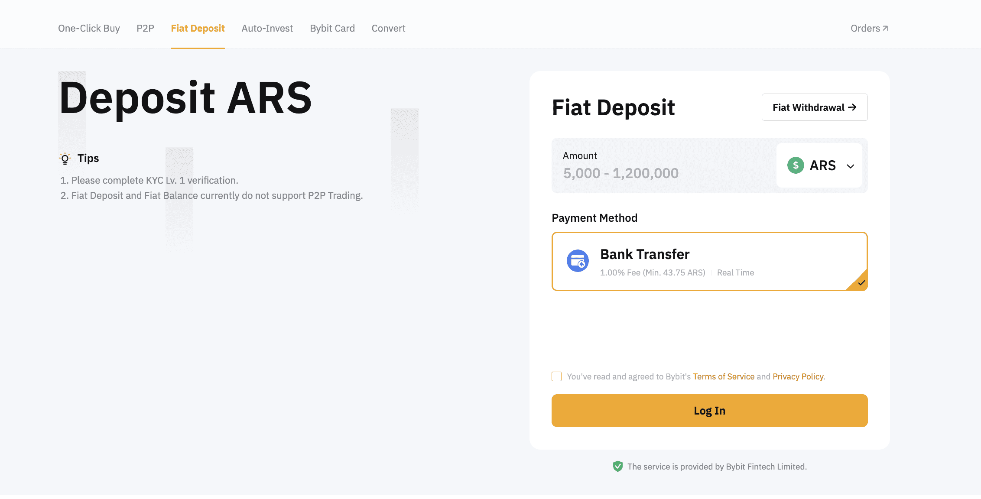Image resolution: width=981 pixels, height=499 pixels.
Task: Open the Privacy Policy link
Action: (x=798, y=376)
